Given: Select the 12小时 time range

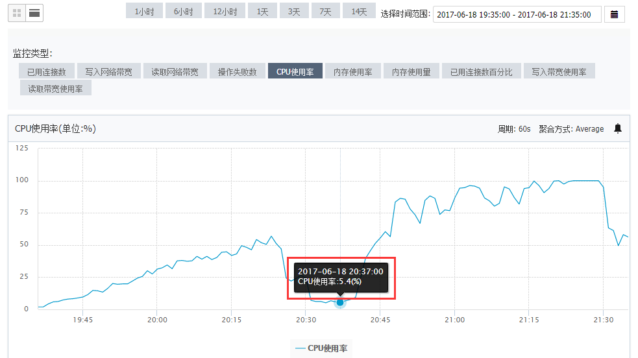Looking at the screenshot, I should [x=225, y=11].
